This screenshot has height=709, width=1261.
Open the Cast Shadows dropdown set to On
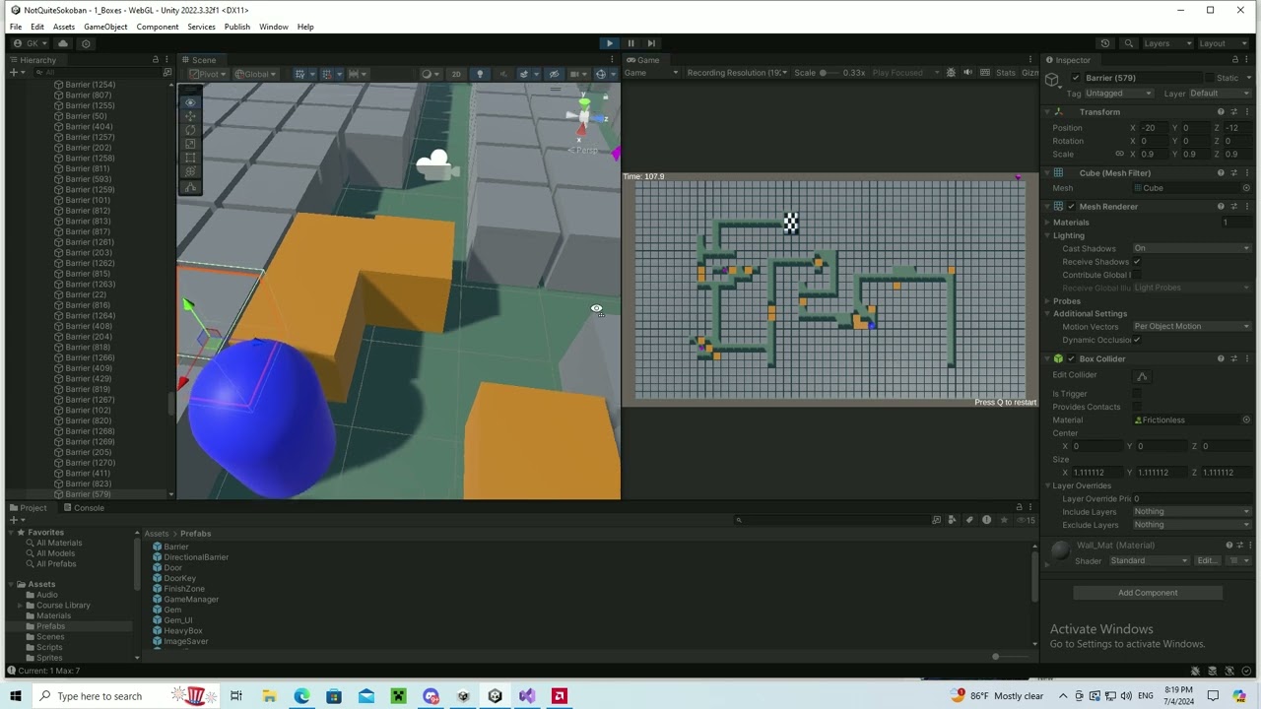point(1192,248)
